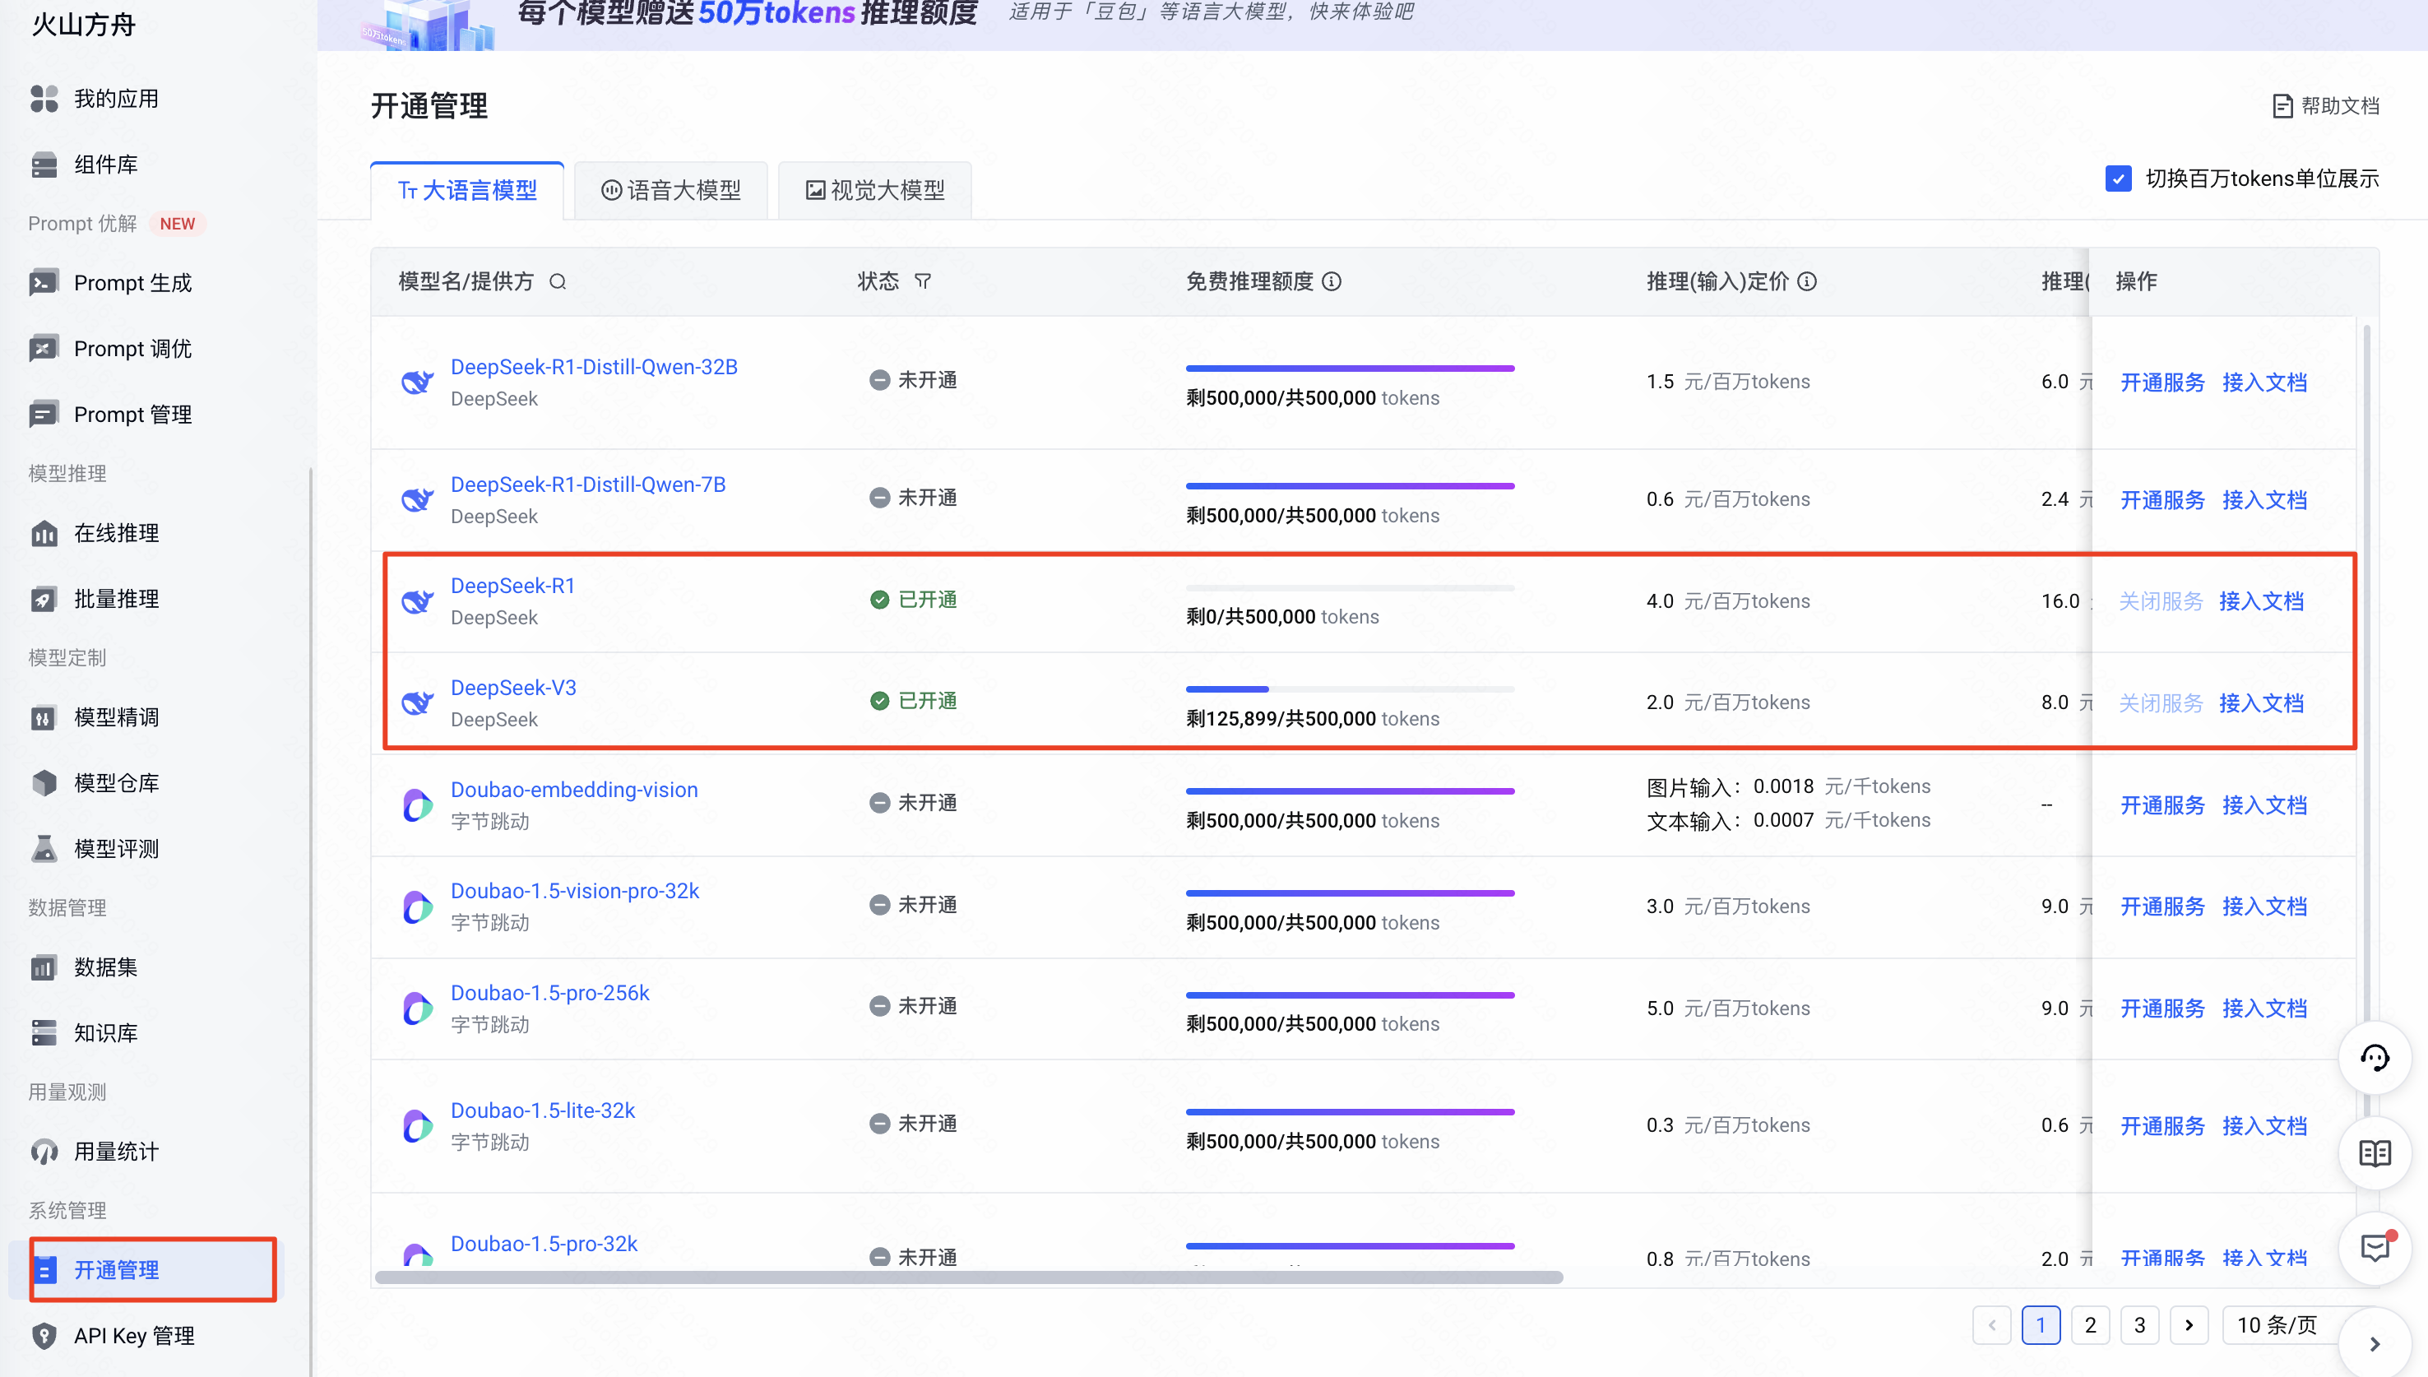
Task: Go to page 3
Action: pos(2139,1325)
